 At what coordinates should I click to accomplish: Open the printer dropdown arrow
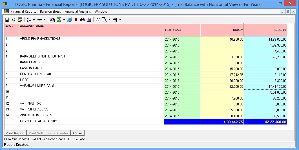click(x=120, y=20)
